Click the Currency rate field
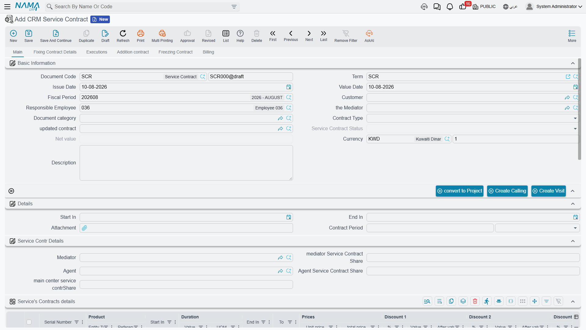 coord(516,139)
